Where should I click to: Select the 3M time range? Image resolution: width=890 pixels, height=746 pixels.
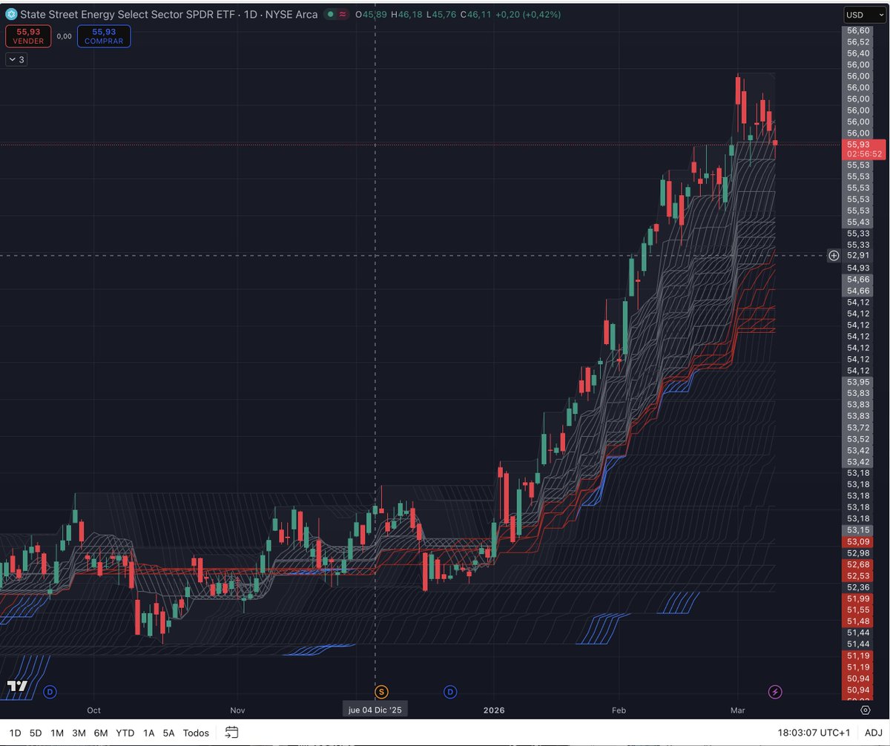[79, 733]
